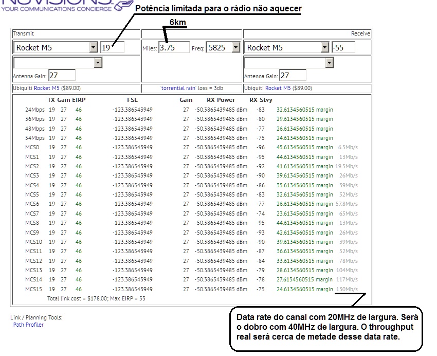Select the 48Mbps row label
The height and width of the screenshot is (356, 437).
[x=35, y=129]
